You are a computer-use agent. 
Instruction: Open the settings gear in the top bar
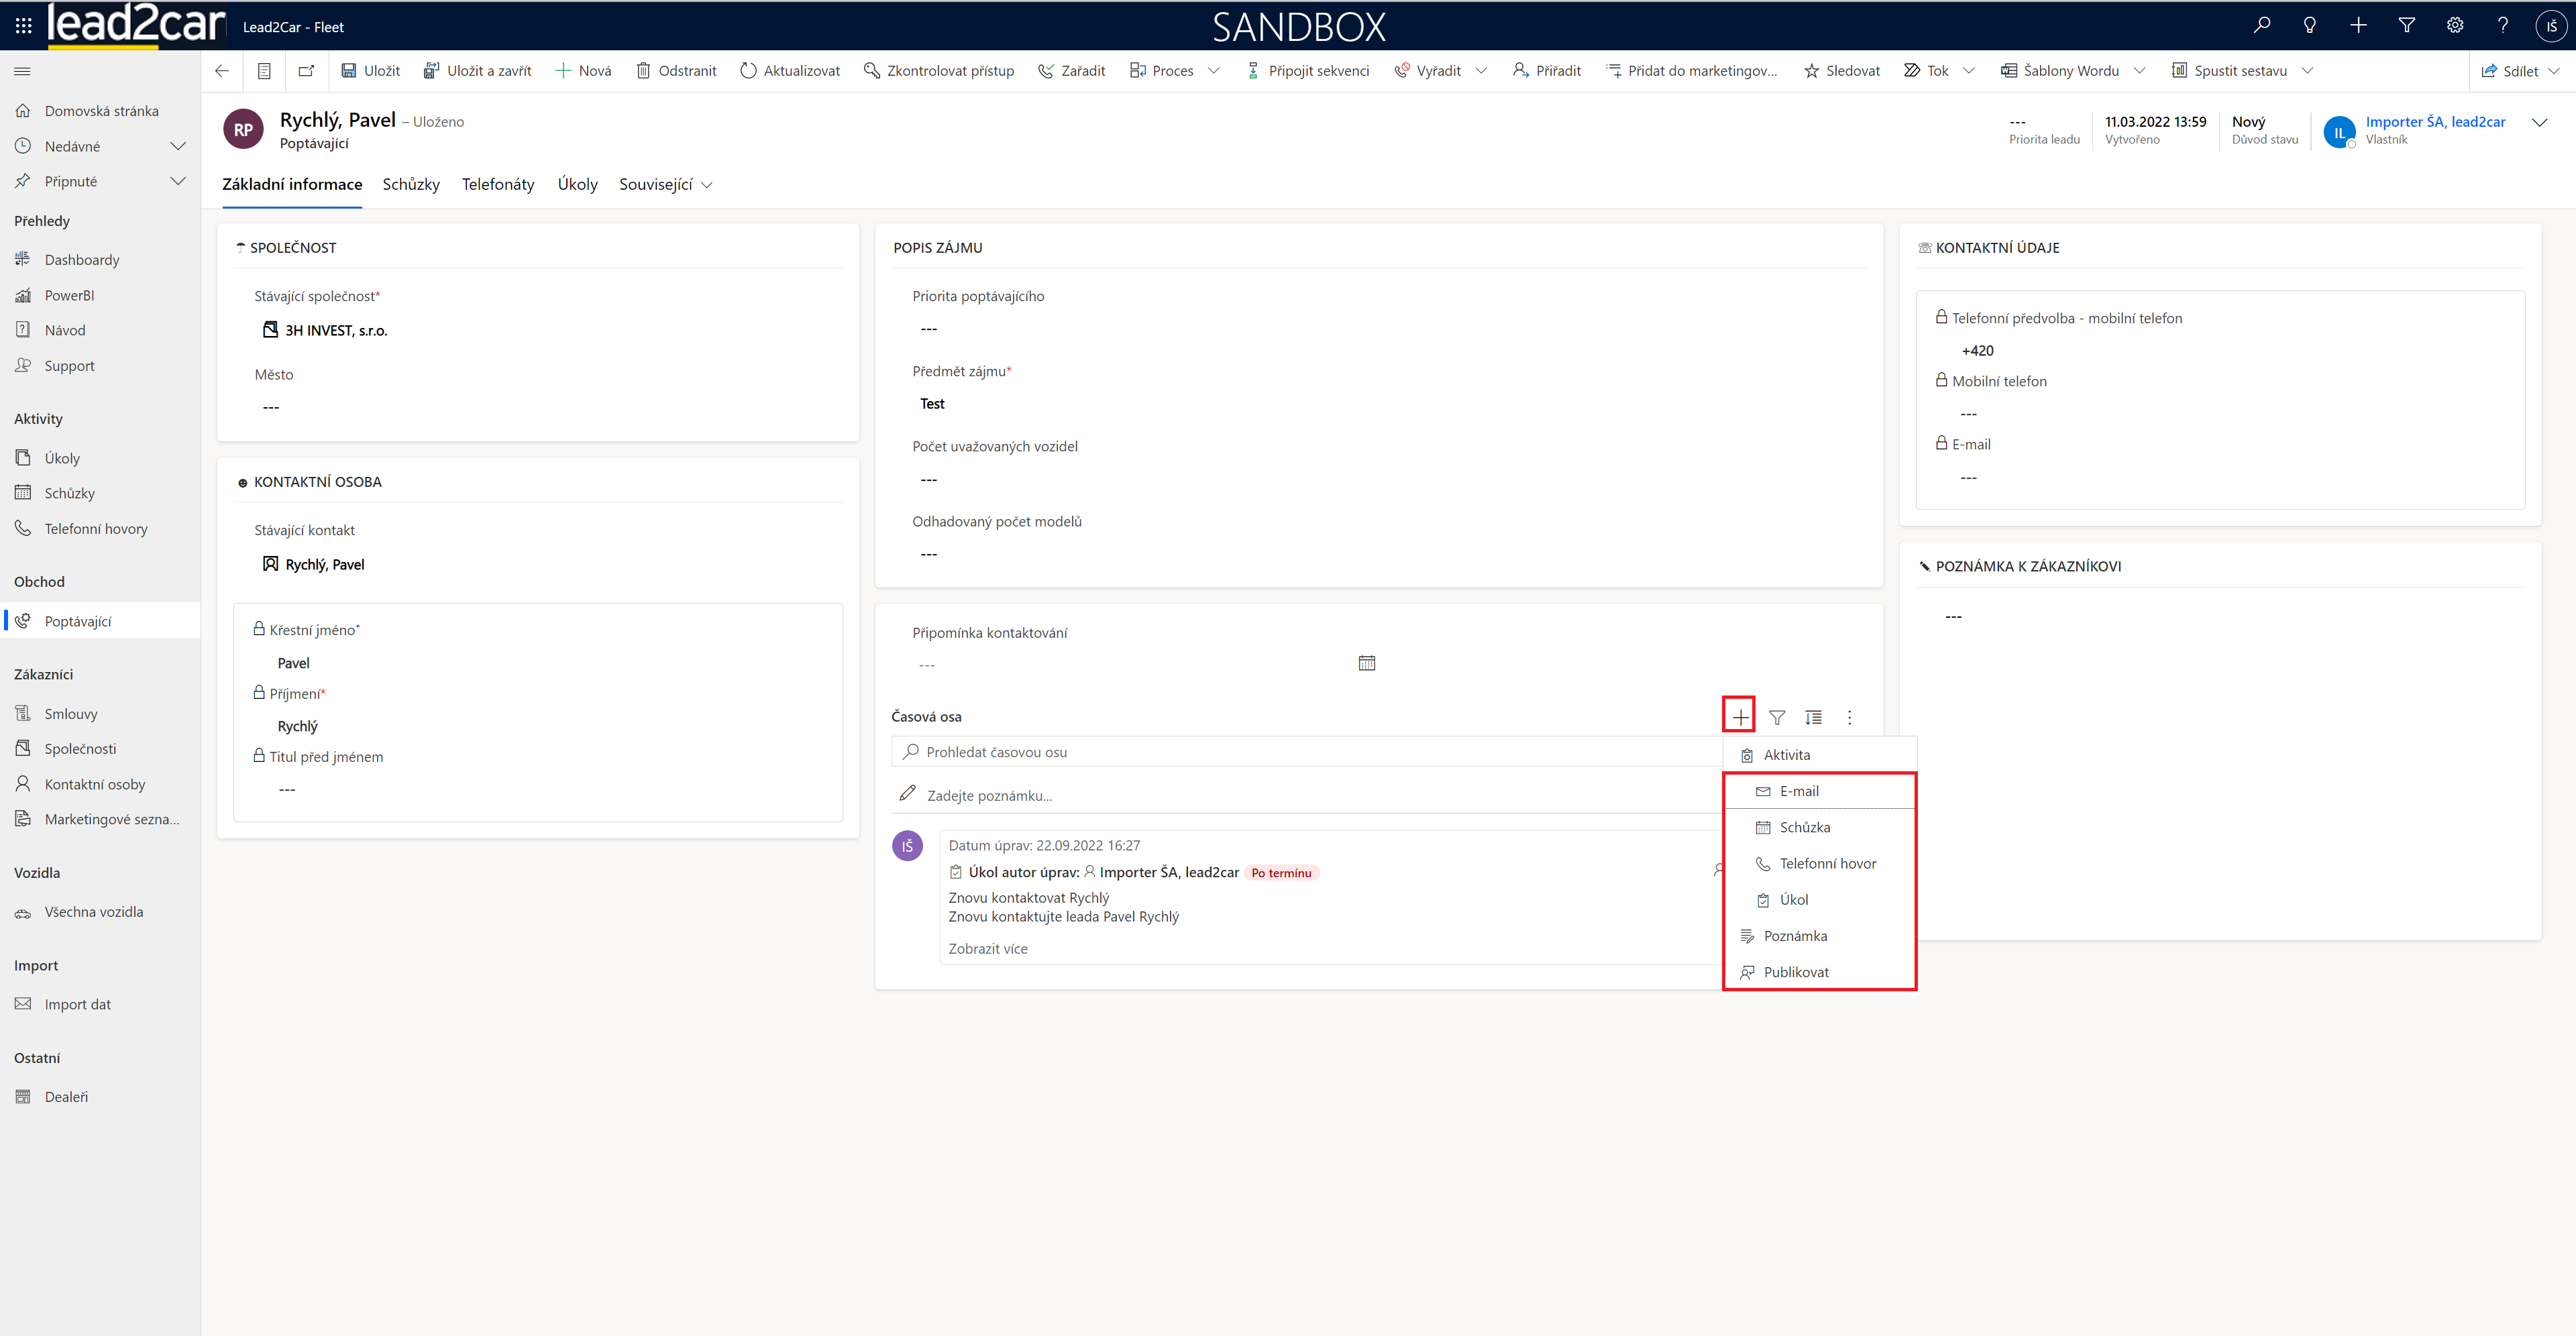2454,26
